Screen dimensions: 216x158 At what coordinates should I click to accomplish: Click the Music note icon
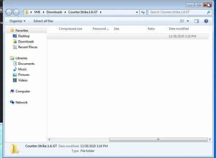[x=15, y=69]
